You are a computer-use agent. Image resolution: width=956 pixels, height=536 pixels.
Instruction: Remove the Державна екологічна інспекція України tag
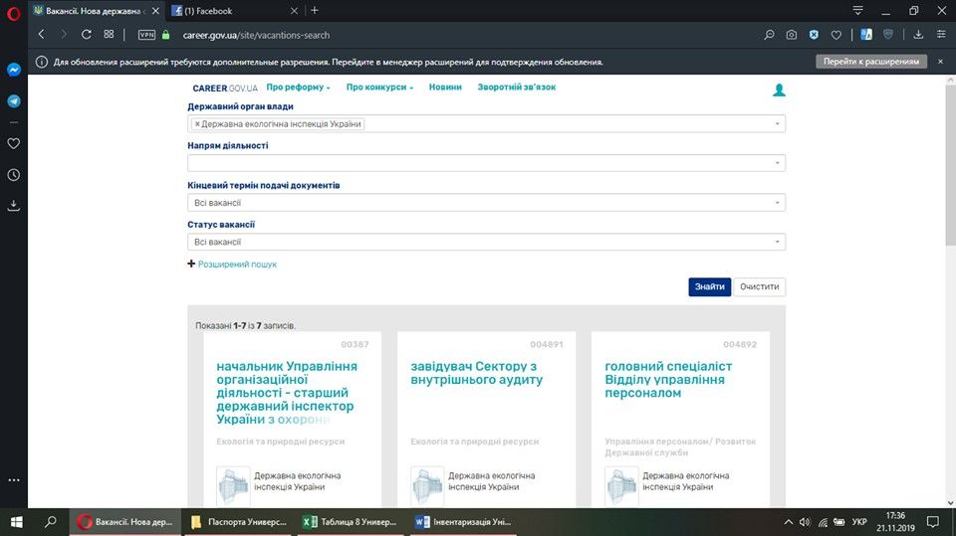point(197,124)
